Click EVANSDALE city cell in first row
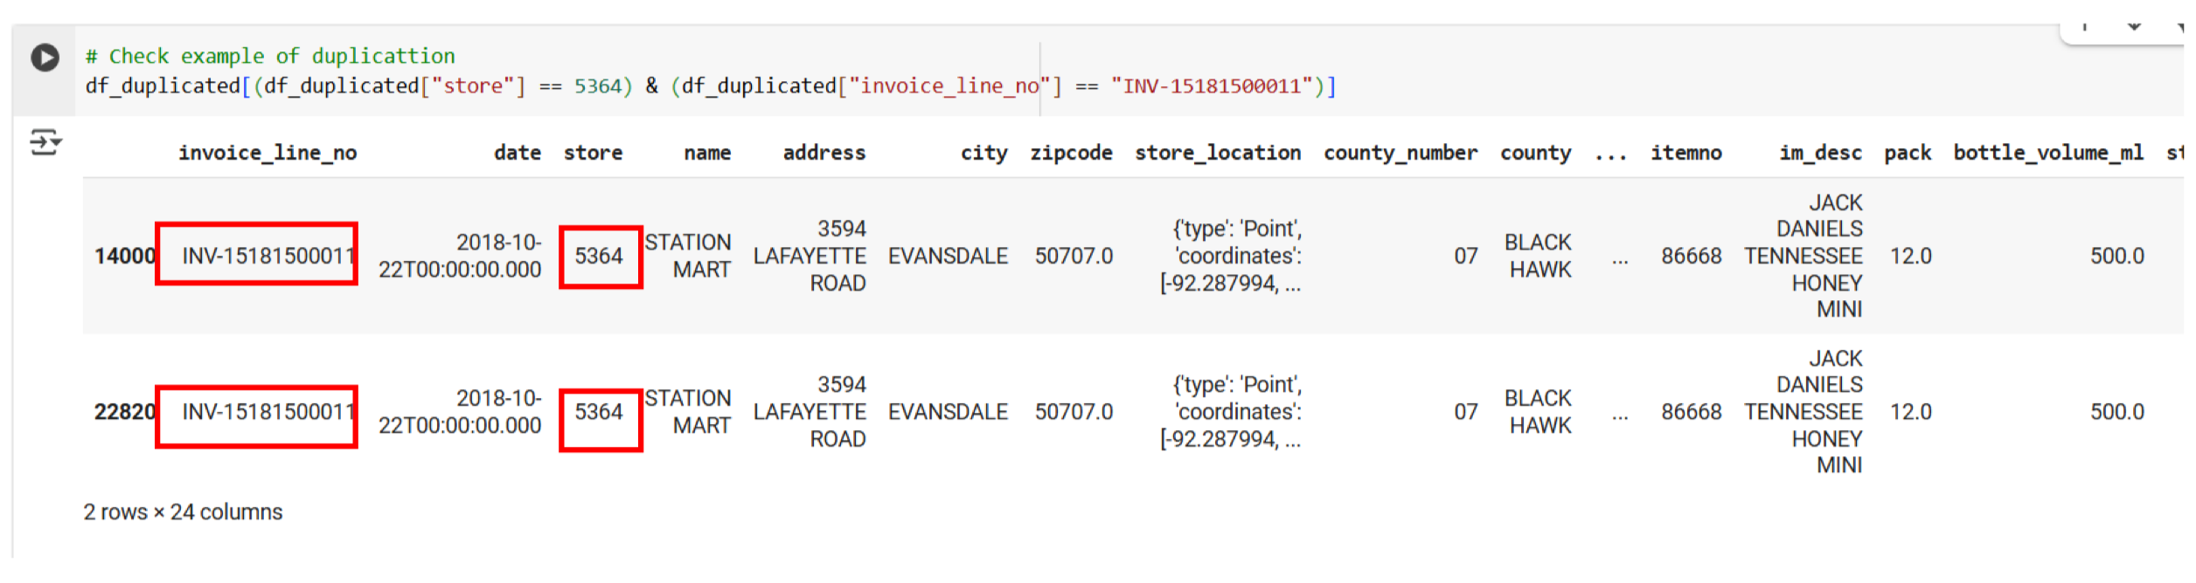Screen dimensions: 2196x583 pos(948,257)
